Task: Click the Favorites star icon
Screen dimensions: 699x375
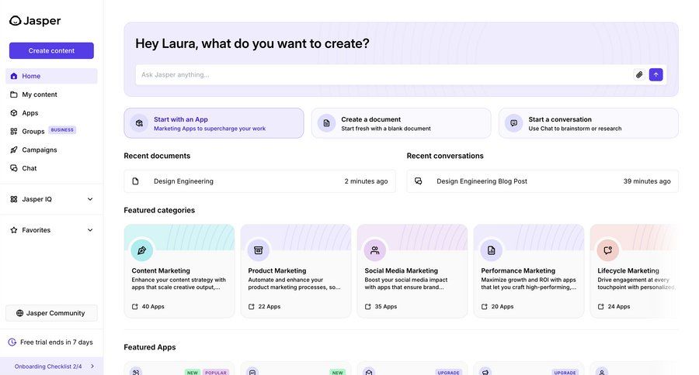Action: coord(14,230)
